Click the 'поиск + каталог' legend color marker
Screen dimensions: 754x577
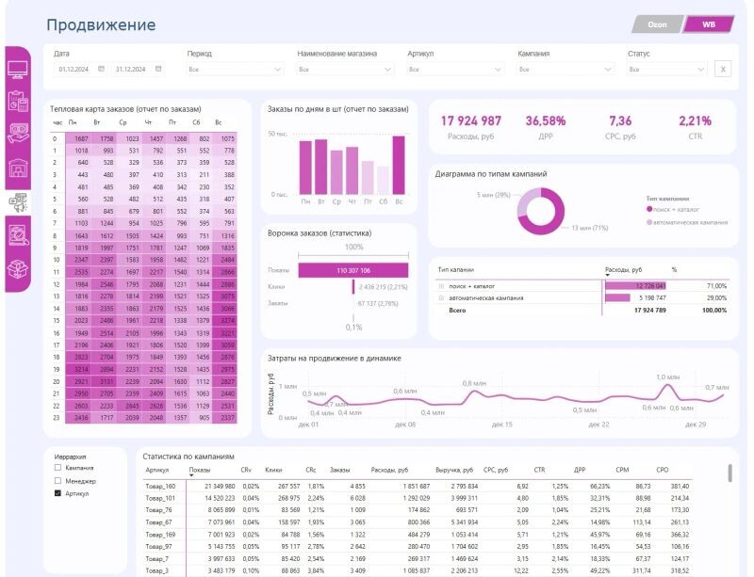(650, 209)
